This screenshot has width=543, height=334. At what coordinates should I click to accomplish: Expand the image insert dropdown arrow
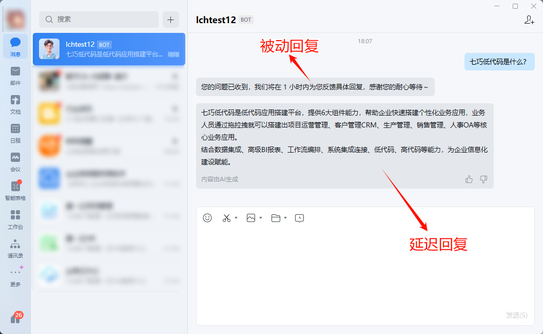pos(261,218)
